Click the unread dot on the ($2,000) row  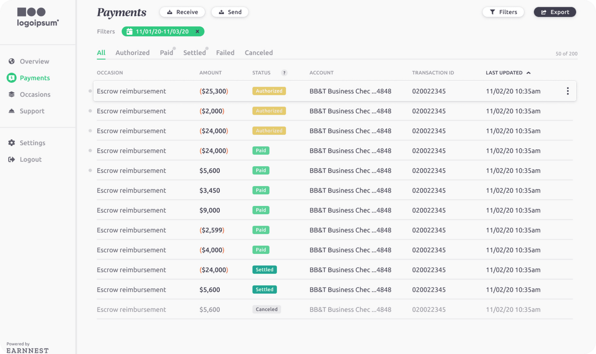click(x=90, y=111)
